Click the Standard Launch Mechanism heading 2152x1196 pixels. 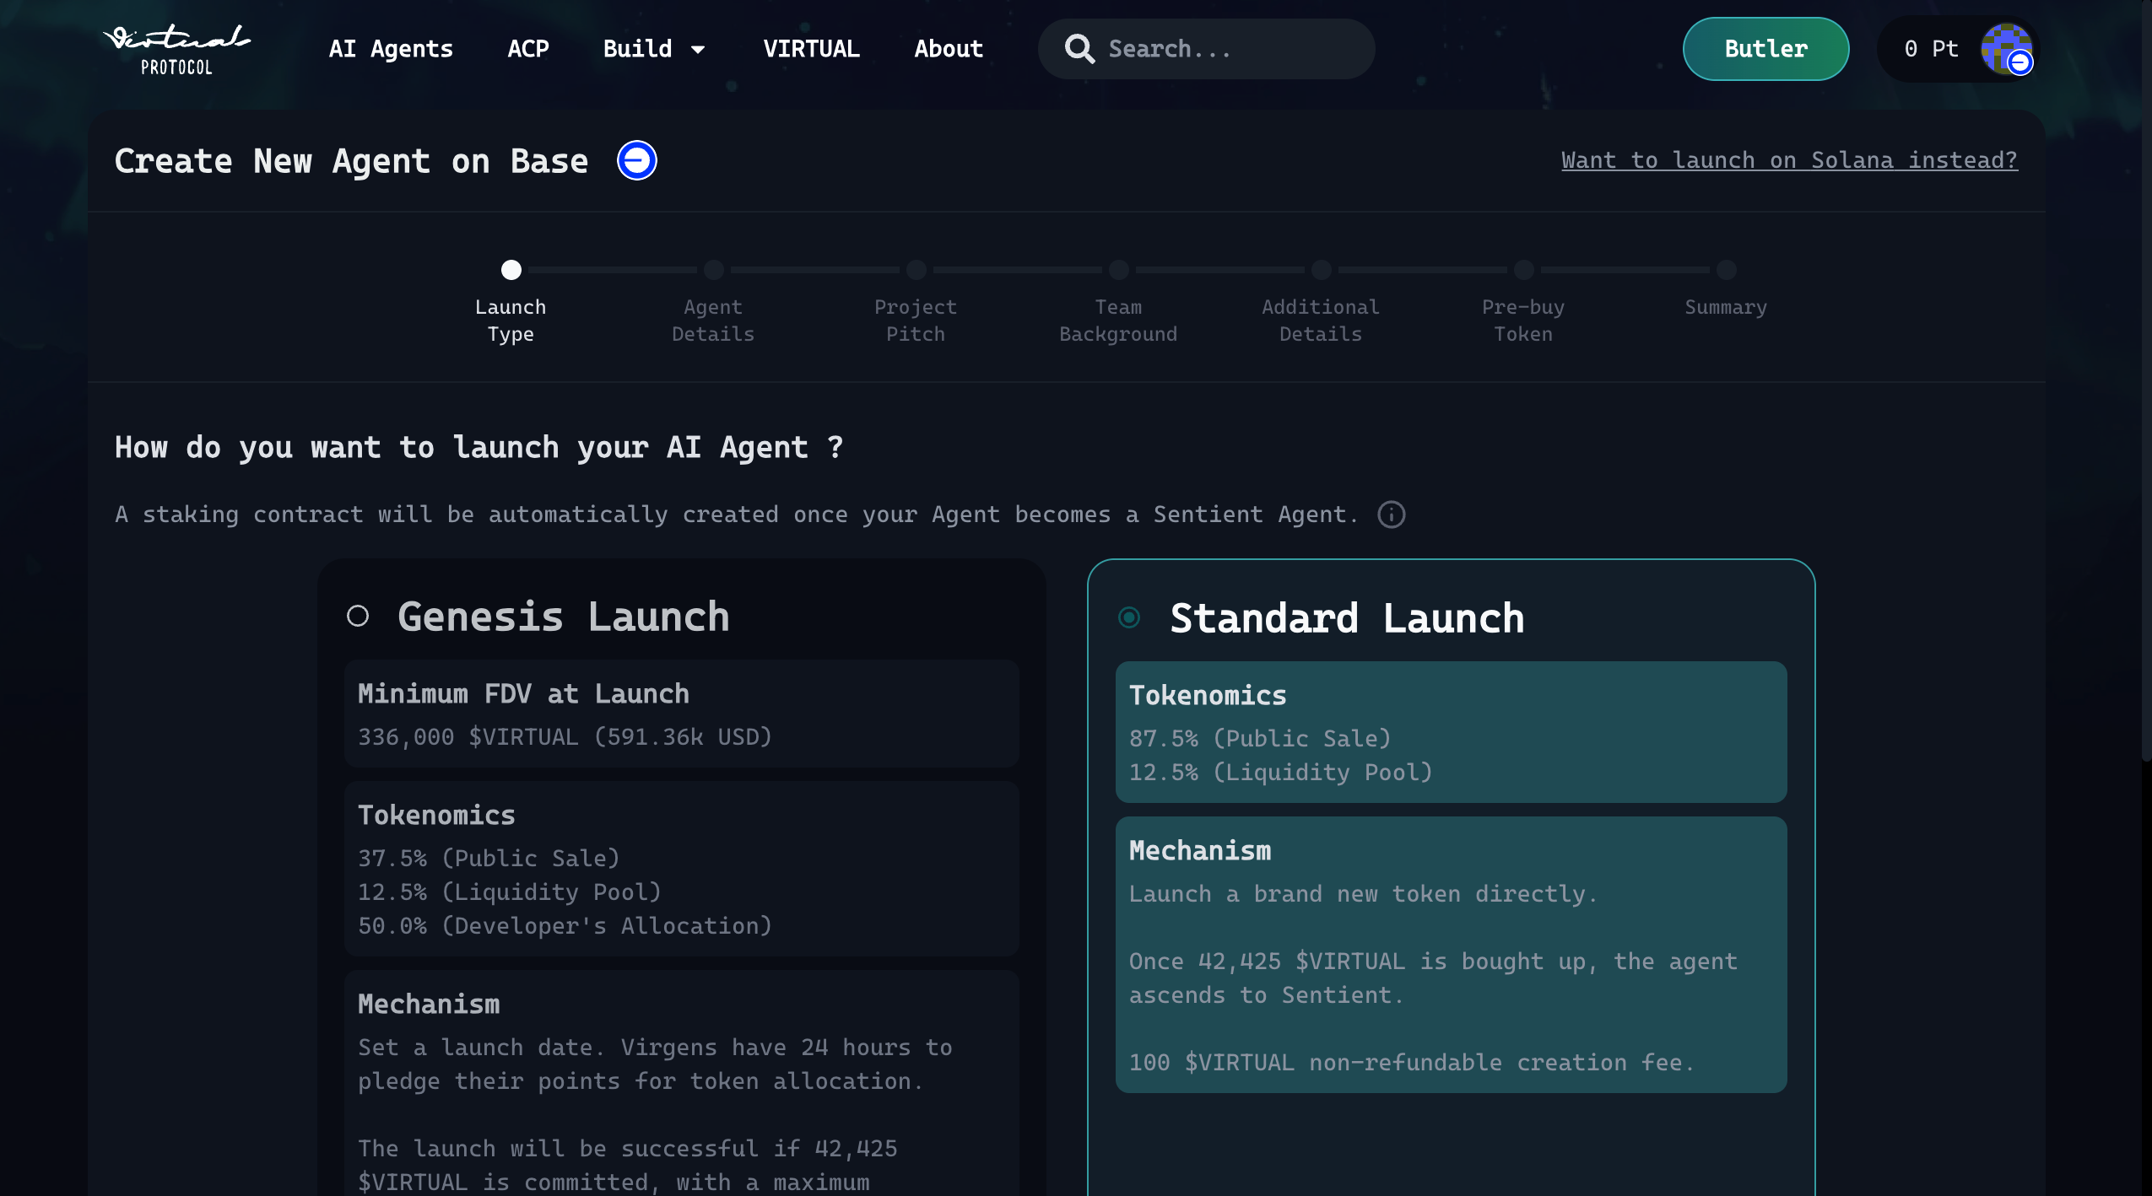[x=1200, y=850]
